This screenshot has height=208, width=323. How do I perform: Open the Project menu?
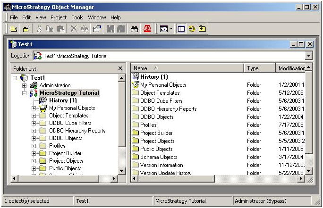coord(59,18)
